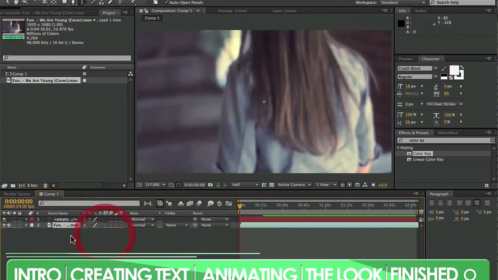Enable Frame Blending for the composition
The image size is (498, 280).
coord(190,204)
